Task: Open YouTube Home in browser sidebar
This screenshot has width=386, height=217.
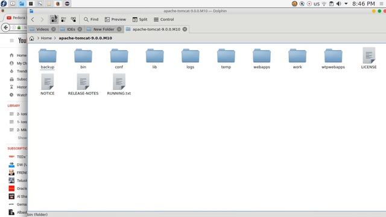Action: [18, 55]
